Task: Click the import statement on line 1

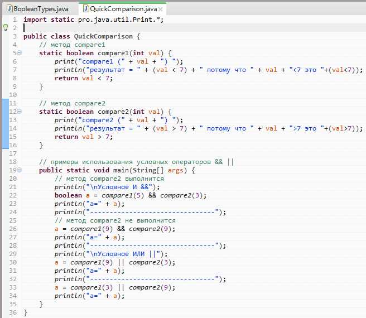Action: pos(93,20)
